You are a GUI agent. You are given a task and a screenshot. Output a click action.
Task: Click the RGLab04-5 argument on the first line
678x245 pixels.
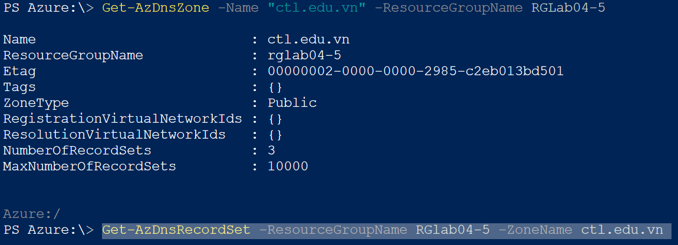[x=568, y=8]
